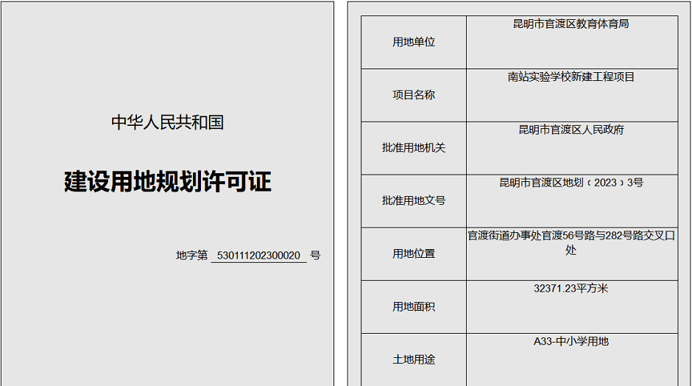Select the 用地位置 label cell
This screenshot has height=386, width=692.
[x=413, y=253]
